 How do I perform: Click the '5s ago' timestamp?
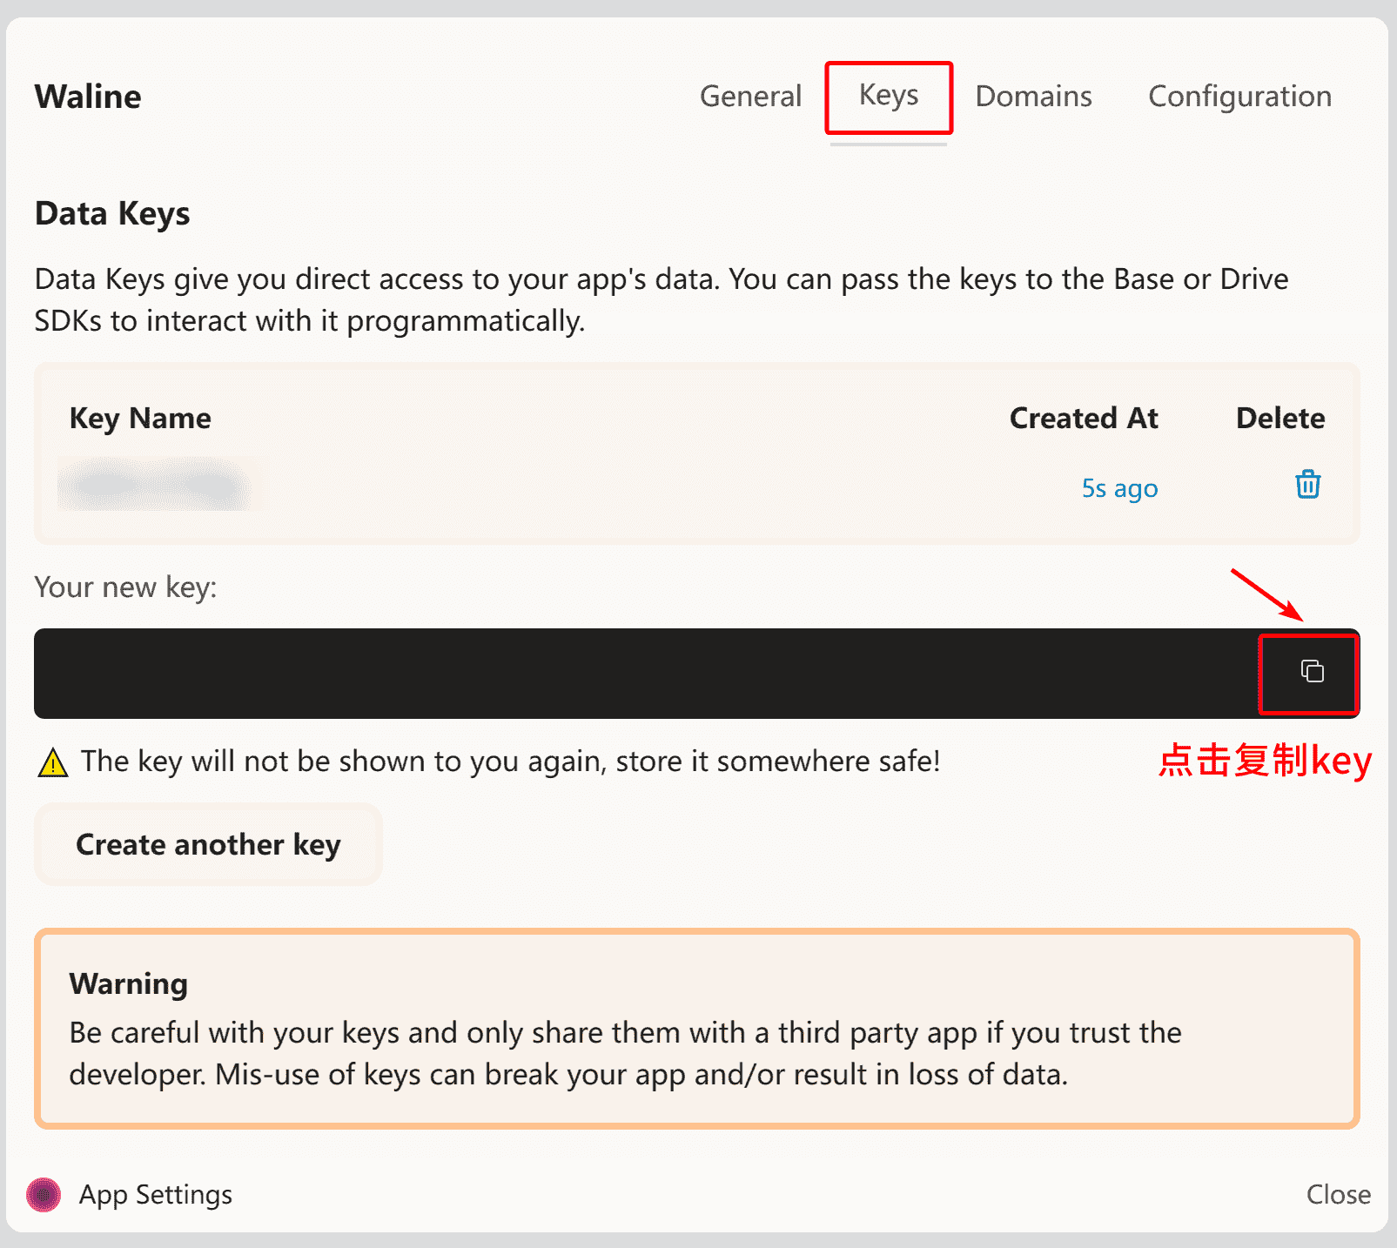tap(1119, 488)
